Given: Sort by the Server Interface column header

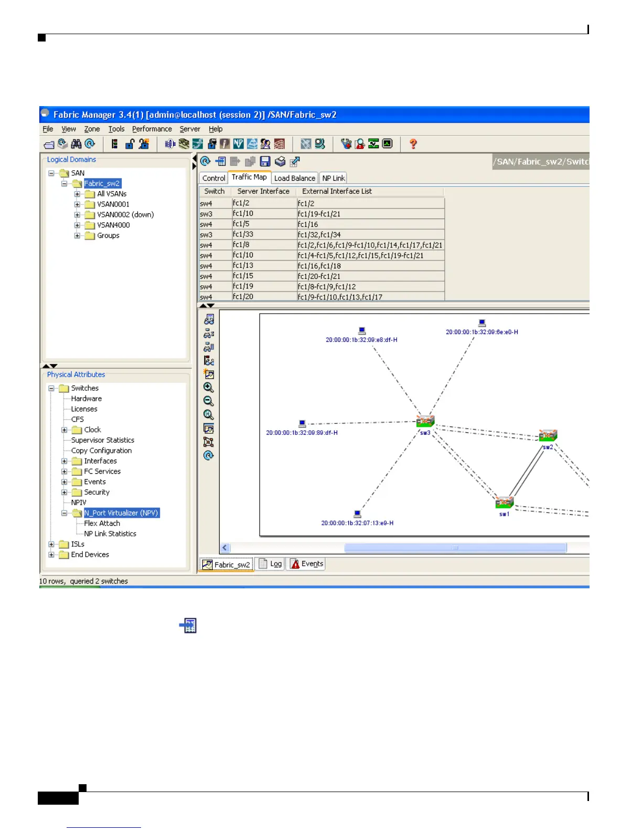Looking at the screenshot, I should point(263,191).
